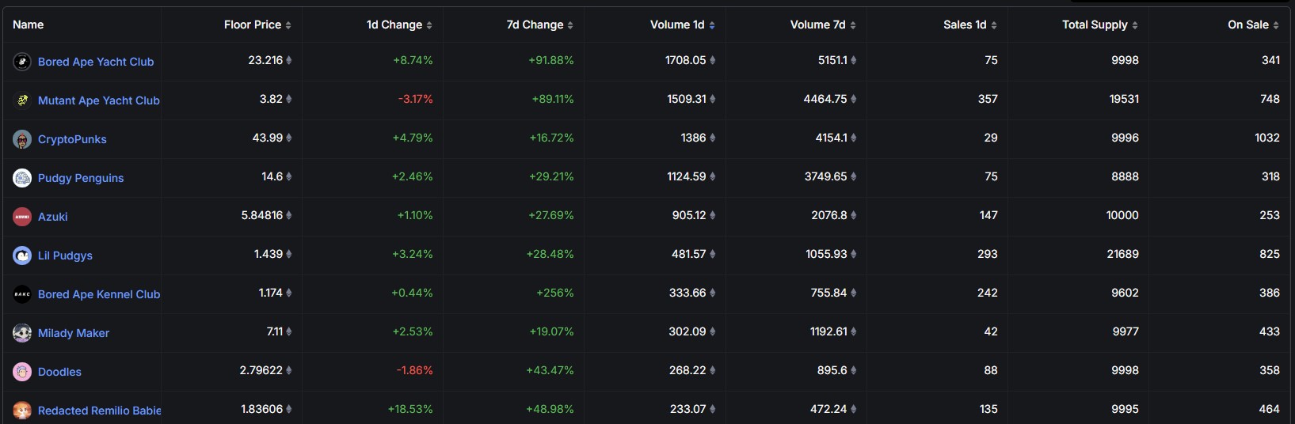Click the Floor Price column header label

tap(253, 25)
